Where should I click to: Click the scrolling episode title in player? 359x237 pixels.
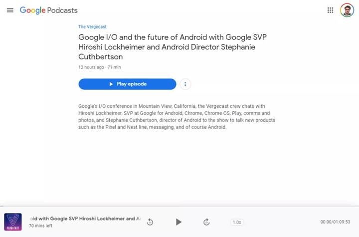click(85, 219)
